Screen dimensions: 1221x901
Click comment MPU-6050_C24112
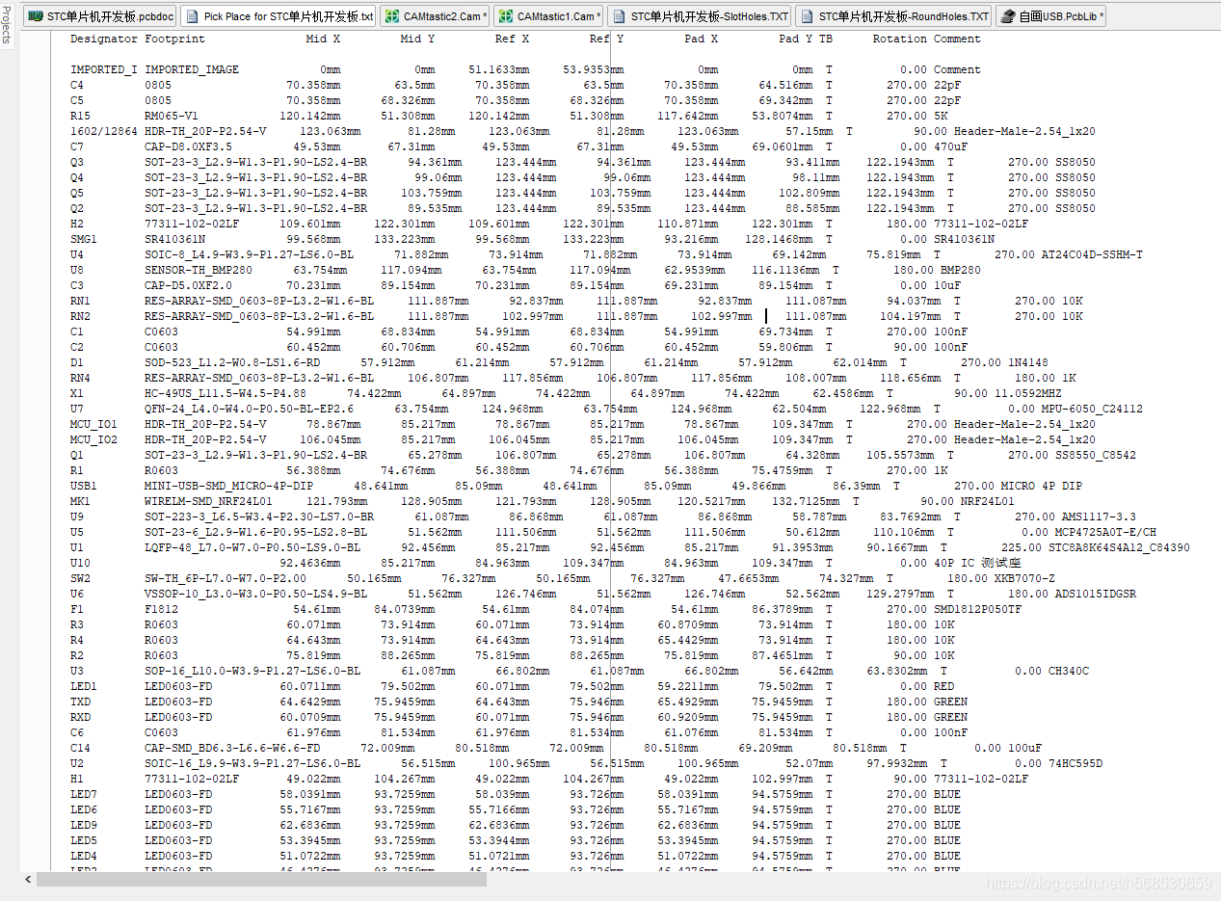click(x=1092, y=409)
